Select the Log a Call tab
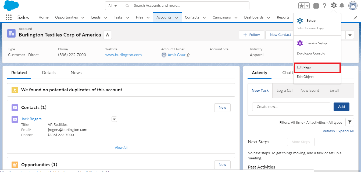The width and height of the screenshot is (361, 172). point(285,90)
